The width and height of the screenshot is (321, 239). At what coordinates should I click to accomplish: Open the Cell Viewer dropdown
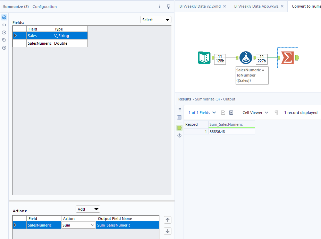point(255,112)
